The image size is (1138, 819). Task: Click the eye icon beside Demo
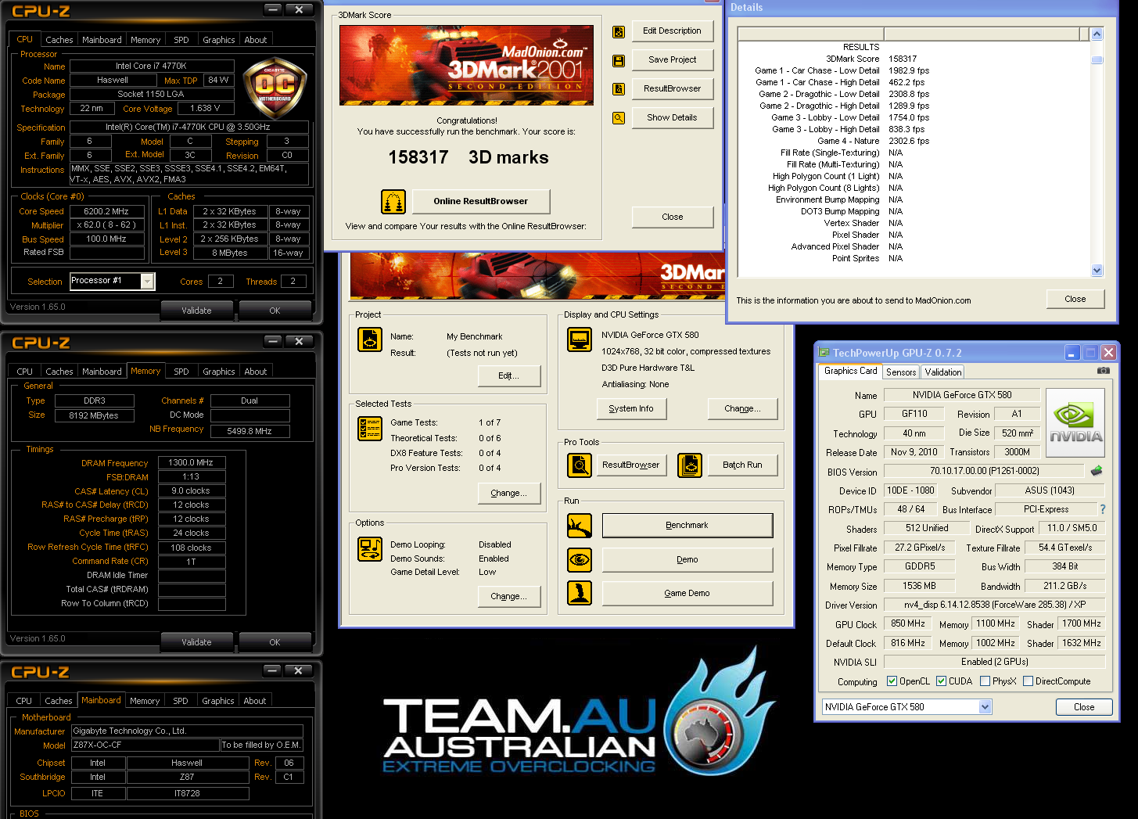[x=580, y=560]
